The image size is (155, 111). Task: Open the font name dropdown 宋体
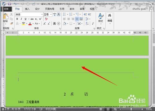(29, 14)
